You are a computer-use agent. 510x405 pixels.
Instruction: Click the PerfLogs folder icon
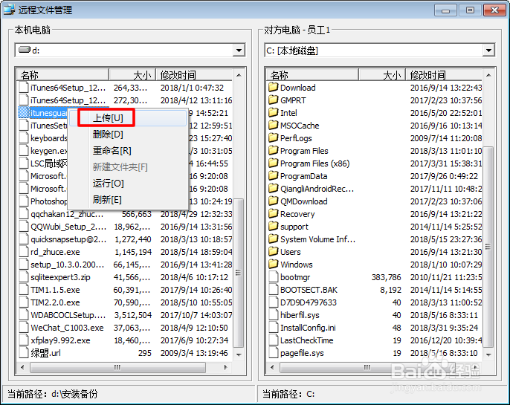coord(274,138)
